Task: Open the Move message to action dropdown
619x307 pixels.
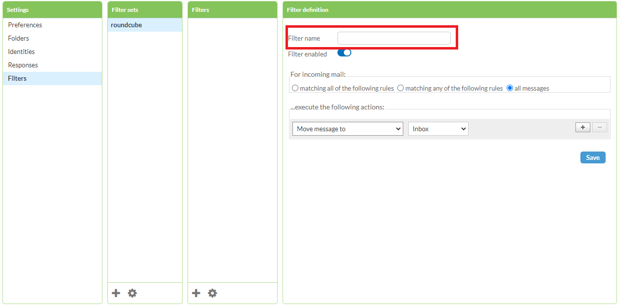Action: [x=348, y=129]
